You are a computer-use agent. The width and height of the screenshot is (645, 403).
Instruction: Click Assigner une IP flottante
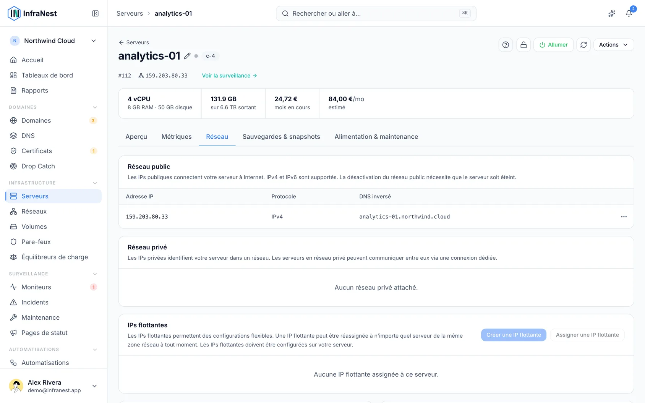[587, 335]
